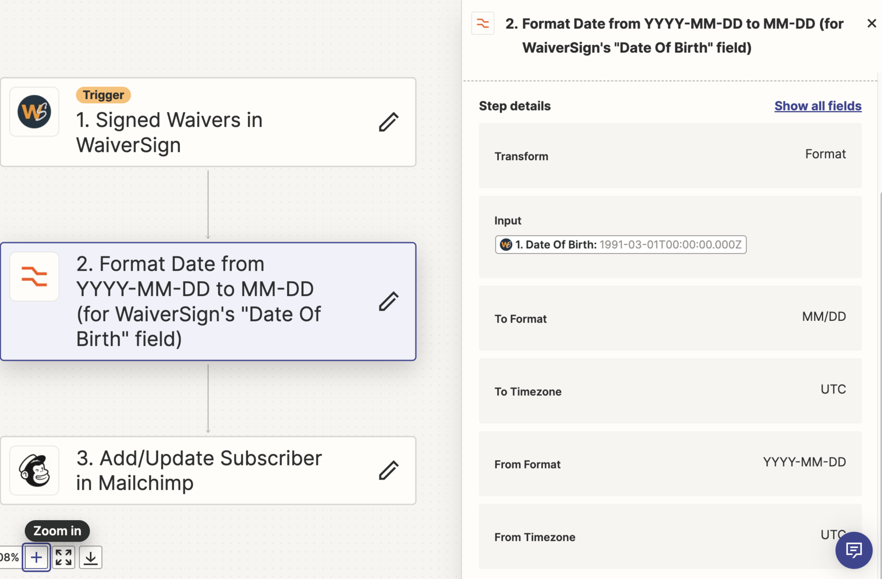The height and width of the screenshot is (579, 882).
Task: Export the Zap with download icon
Action: click(90, 557)
